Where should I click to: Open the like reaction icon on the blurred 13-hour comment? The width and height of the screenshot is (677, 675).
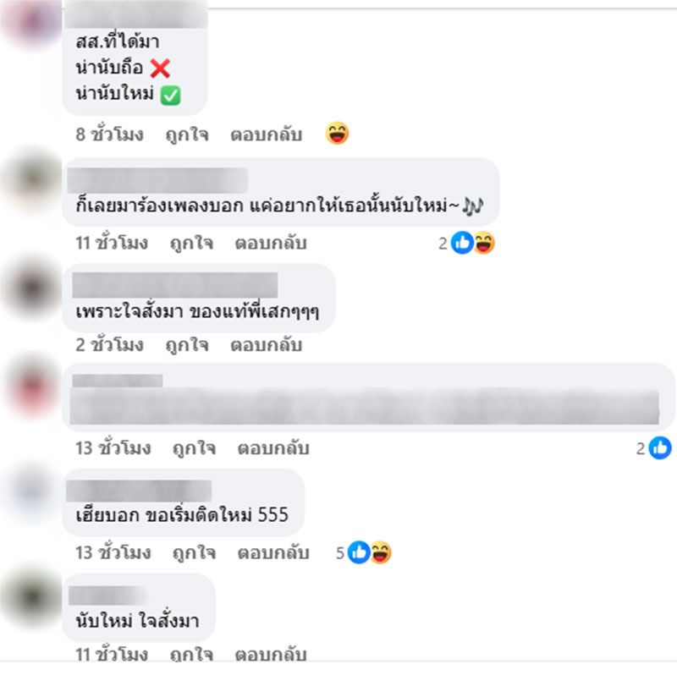660,448
